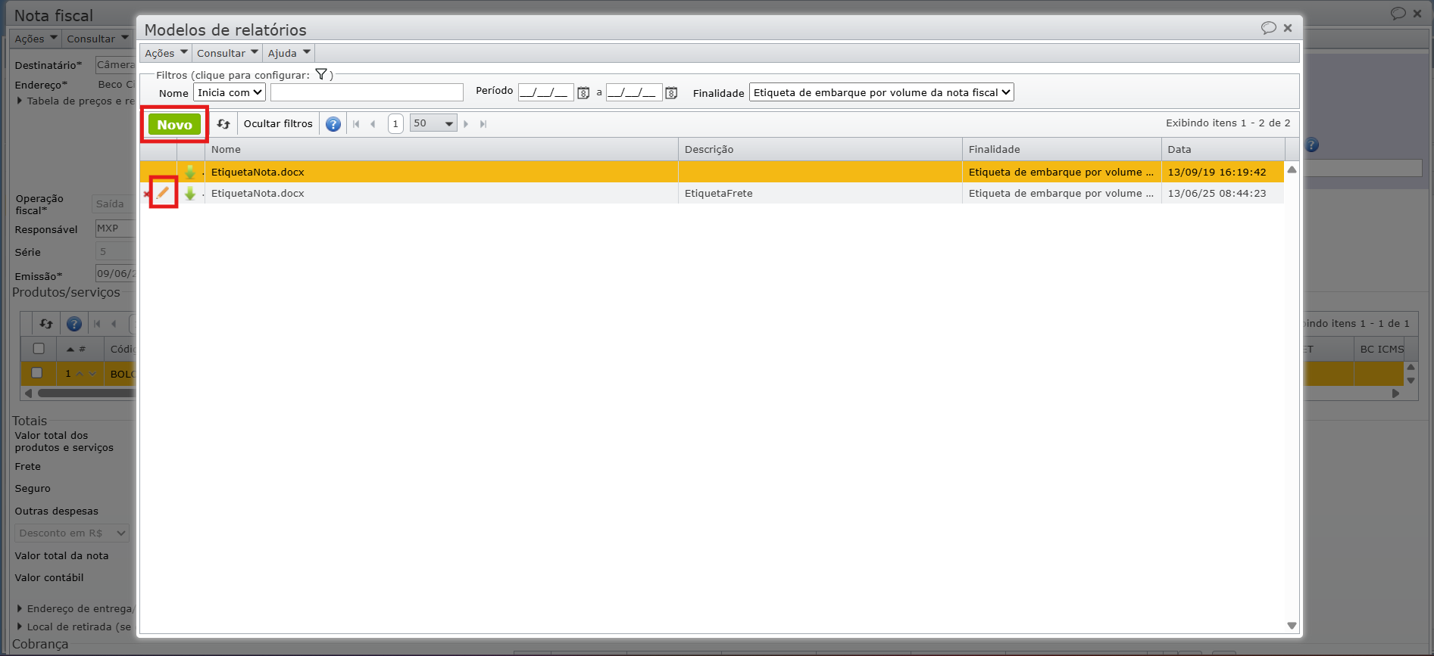Open the items-per-page dropdown showing 50
The width and height of the screenshot is (1434, 656).
433,123
